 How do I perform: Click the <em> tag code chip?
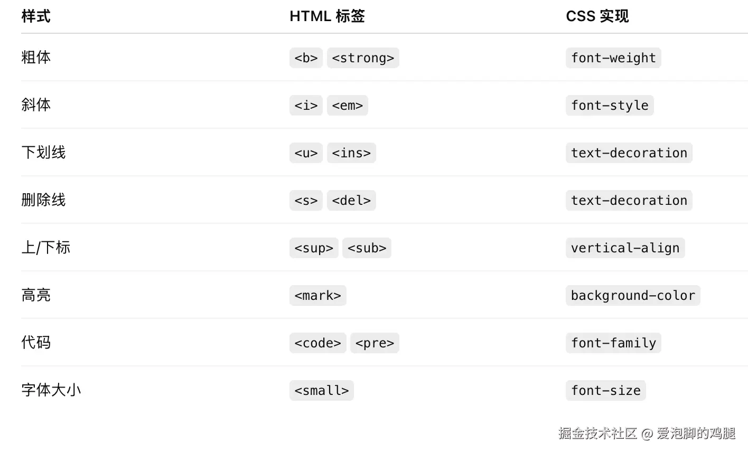[x=347, y=106]
